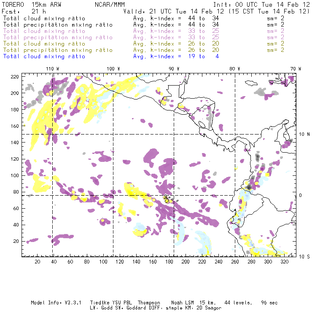Select the y-axis tick label "160"
Screen dimensions: 312x312
tap(15, 126)
